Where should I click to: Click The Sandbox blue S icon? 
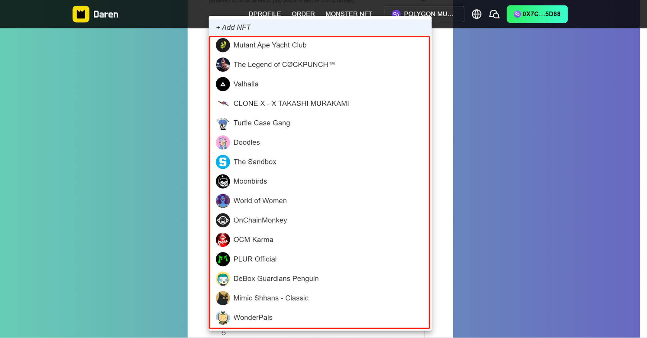pyautogui.click(x=223, y=162)
